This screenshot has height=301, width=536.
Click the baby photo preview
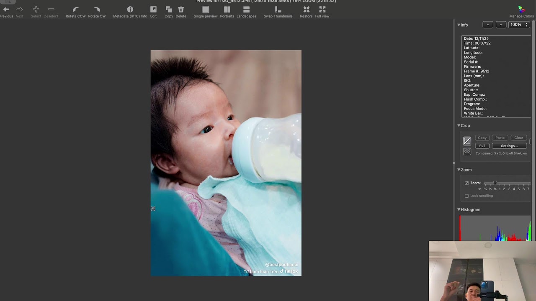point(226,163)
